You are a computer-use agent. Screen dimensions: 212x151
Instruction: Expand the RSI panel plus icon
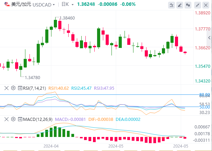pos(20,88)
